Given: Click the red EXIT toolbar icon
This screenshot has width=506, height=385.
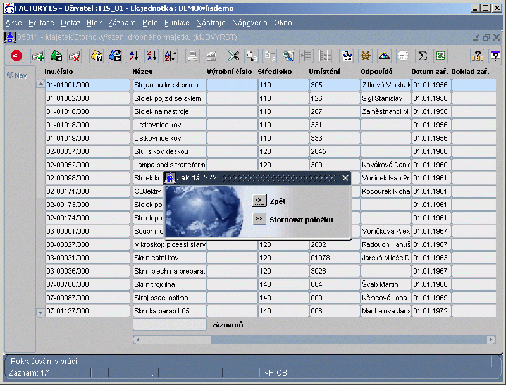Looking at the screenshot, I should 17,56.
